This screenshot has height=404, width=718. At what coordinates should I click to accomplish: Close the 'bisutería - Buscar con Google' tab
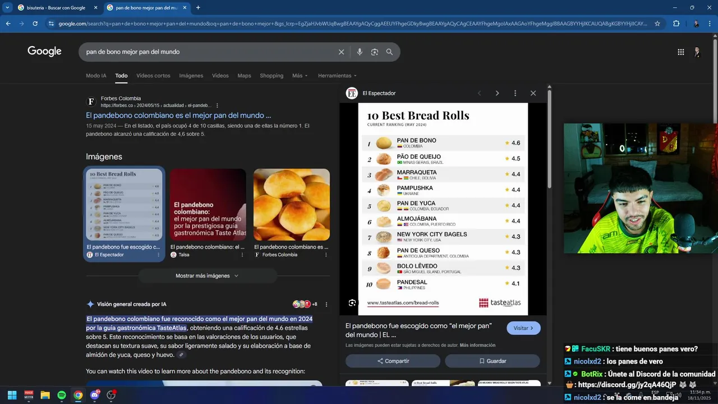point(95,8)
